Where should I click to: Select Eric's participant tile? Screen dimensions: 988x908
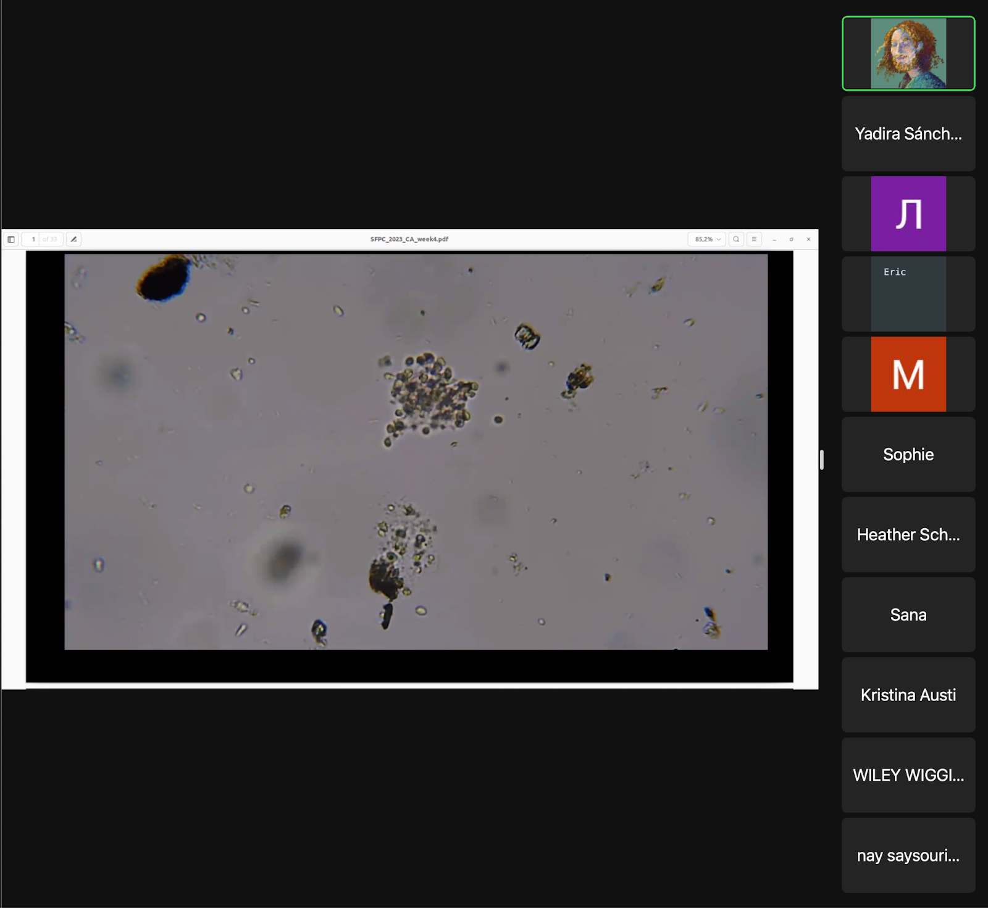(908, 294)
